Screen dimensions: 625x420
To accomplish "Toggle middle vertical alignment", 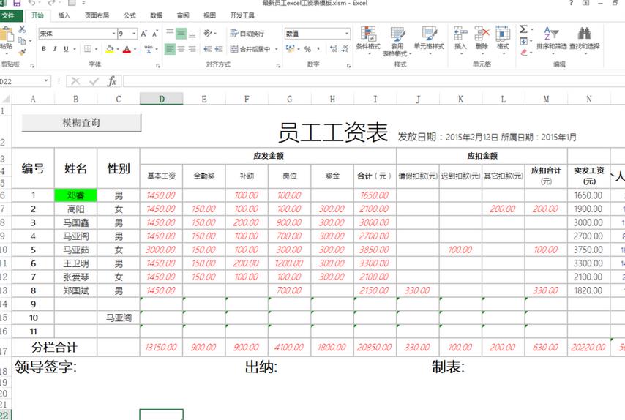I will 181,34.
